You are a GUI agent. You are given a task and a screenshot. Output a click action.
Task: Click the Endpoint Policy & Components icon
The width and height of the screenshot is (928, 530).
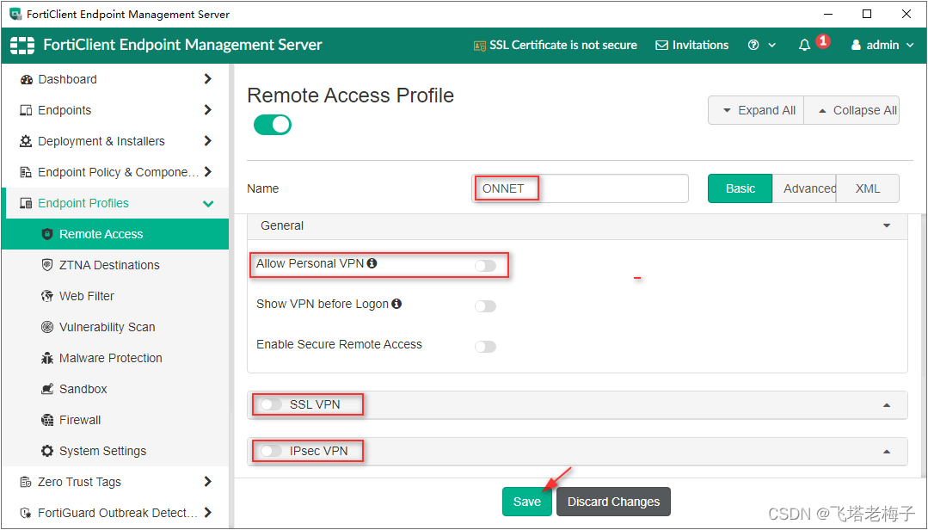pos(26,172)
